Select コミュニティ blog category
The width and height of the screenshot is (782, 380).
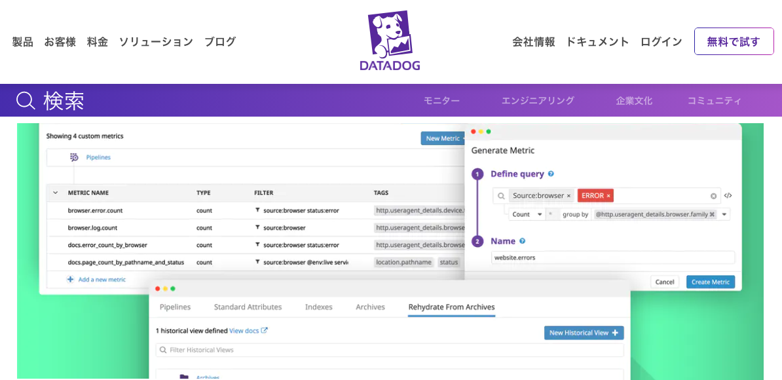[x=714, y=101]
